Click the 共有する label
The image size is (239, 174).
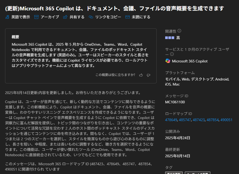click(x=77, y=17)
